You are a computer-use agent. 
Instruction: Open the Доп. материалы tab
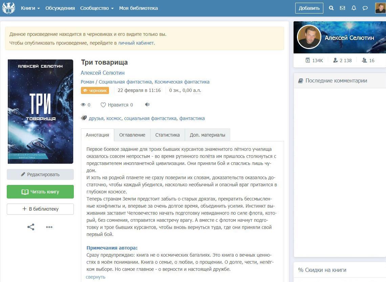208,135
